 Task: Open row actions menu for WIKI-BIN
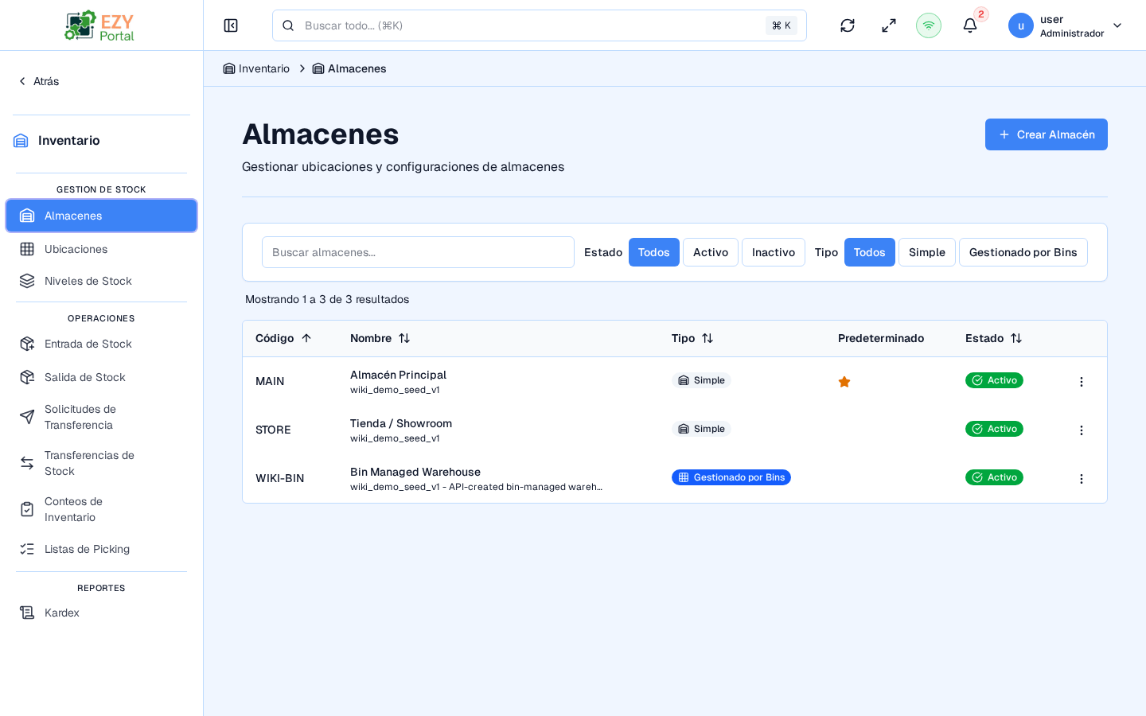coord(1082,479)
